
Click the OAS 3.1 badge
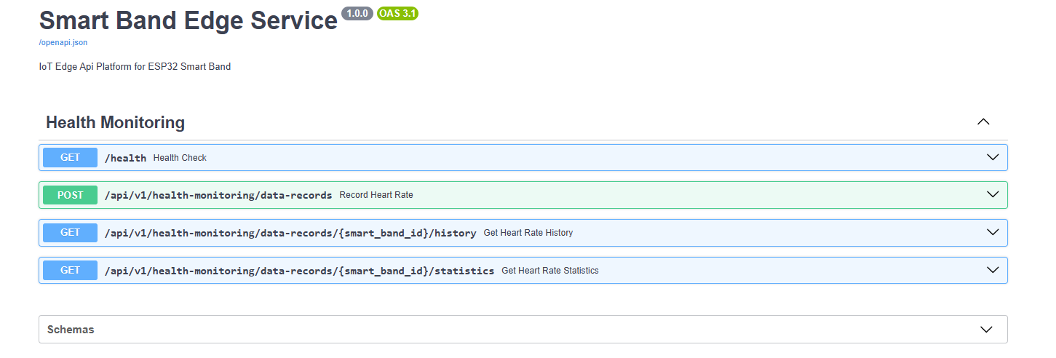pyautogui.click(x=397, y=14)
